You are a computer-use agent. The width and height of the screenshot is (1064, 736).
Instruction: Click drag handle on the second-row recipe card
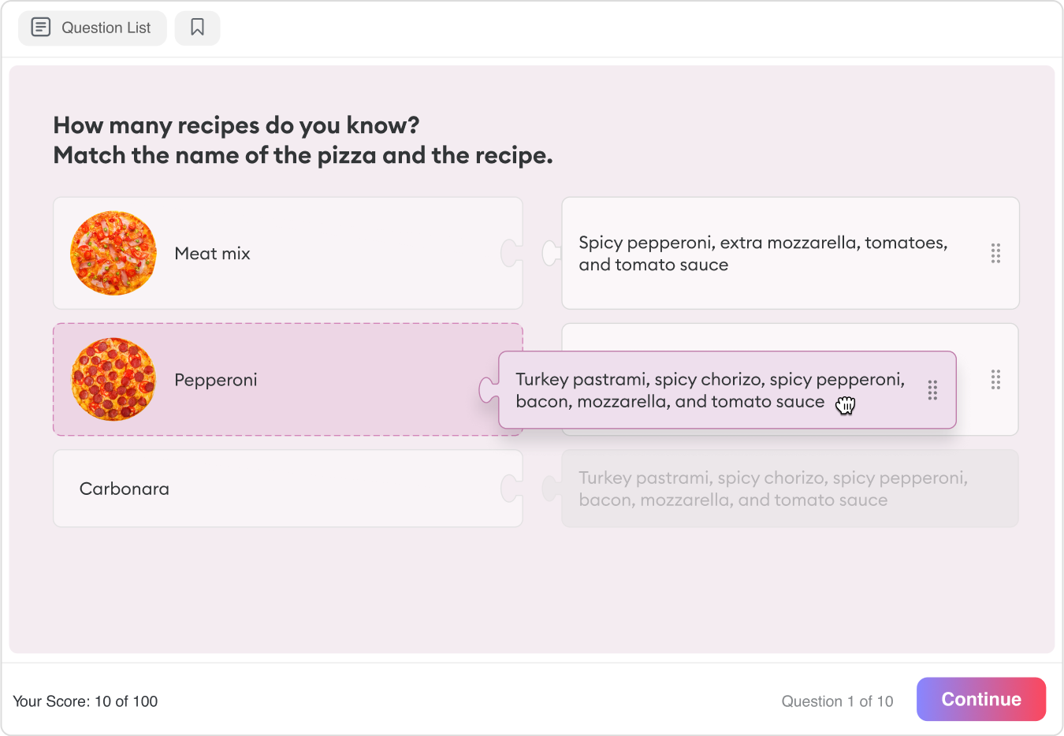995,380
